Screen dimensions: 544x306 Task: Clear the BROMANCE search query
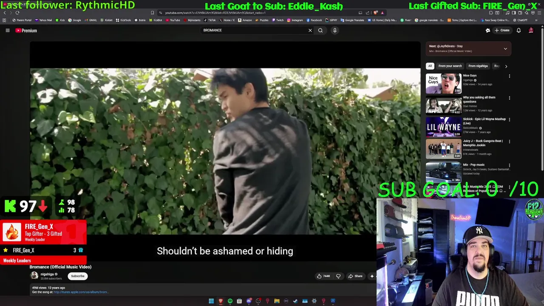[310, 30]
